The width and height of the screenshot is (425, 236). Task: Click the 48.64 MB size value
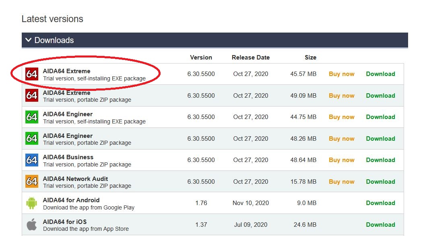click(x=303, y=160)
